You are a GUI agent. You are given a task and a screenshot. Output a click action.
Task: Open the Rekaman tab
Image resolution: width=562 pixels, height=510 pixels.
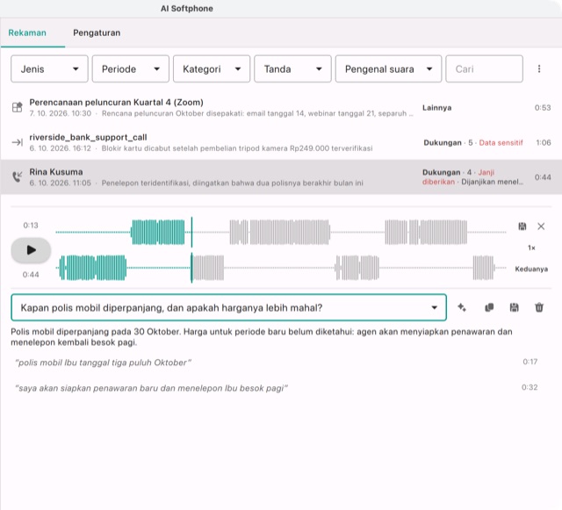click(x=27, y=33)
